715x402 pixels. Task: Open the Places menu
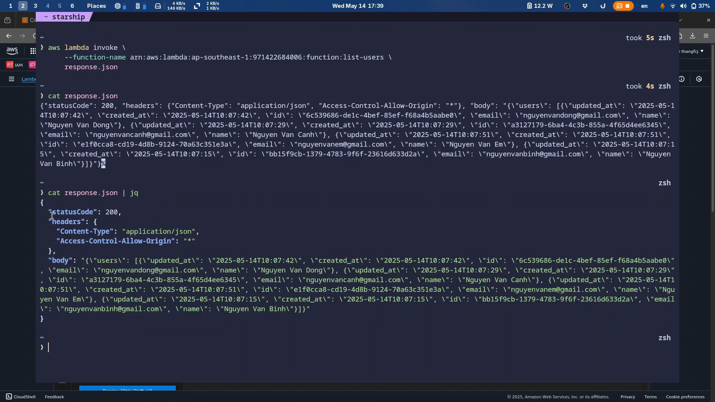tap(96, 6)
